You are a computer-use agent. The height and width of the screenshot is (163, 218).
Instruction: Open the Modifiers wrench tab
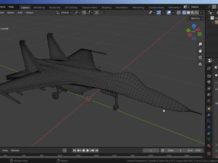pyautogui.click(x=209, y=115)
